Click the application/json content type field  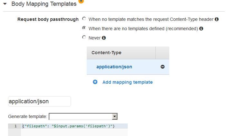(39, 101)
